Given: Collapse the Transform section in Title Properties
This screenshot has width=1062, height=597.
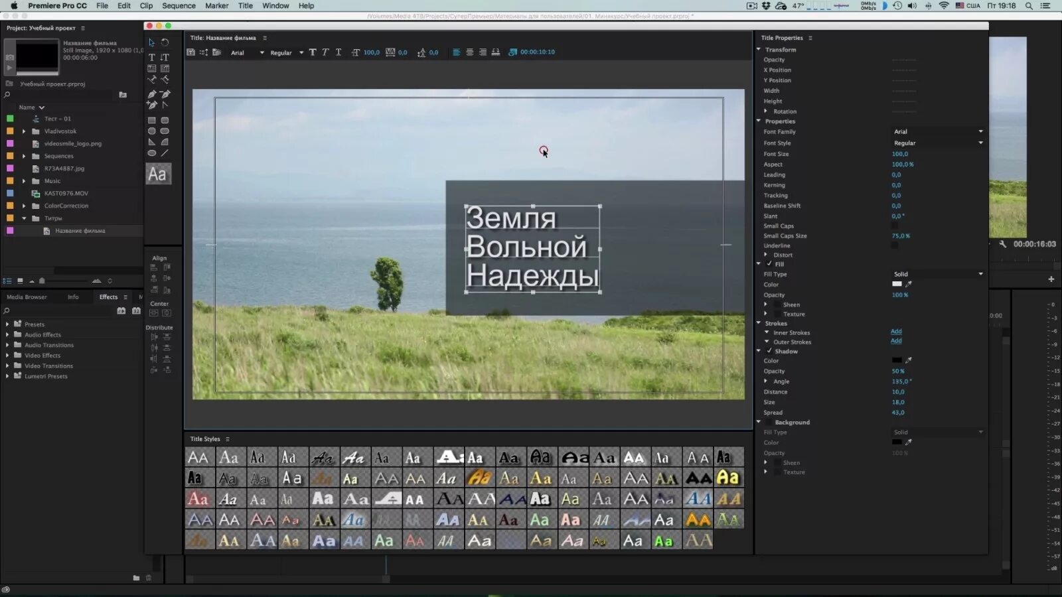Looking at the screenshot, I should [x=758, y=49].
